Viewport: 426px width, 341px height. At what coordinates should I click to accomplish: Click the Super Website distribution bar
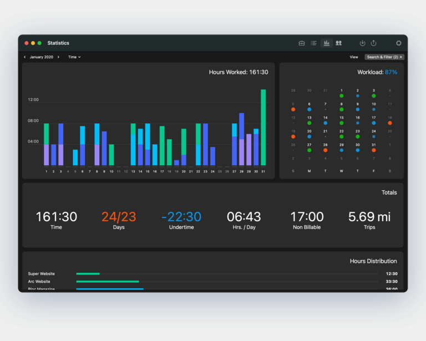(88, 273)
